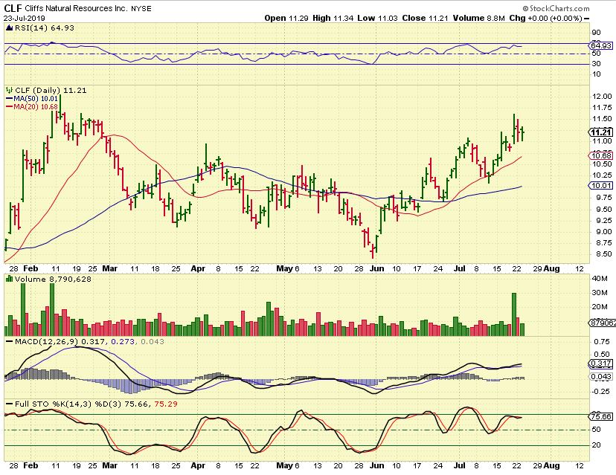616x475 pixels.
Task: Click the MACD(12,26,9) panel label
Action: (x=46, y=341)
